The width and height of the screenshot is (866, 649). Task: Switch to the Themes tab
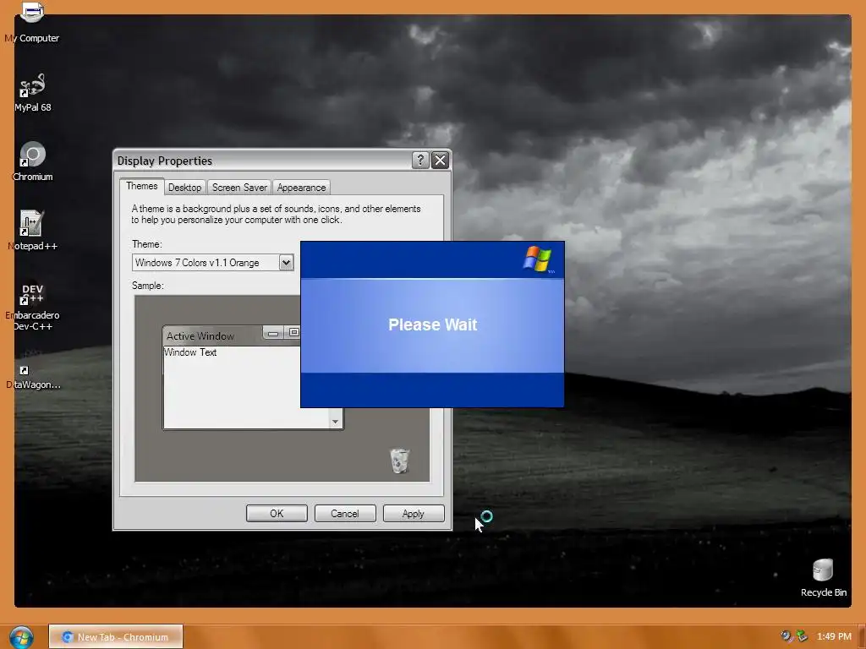pos(142,186)
